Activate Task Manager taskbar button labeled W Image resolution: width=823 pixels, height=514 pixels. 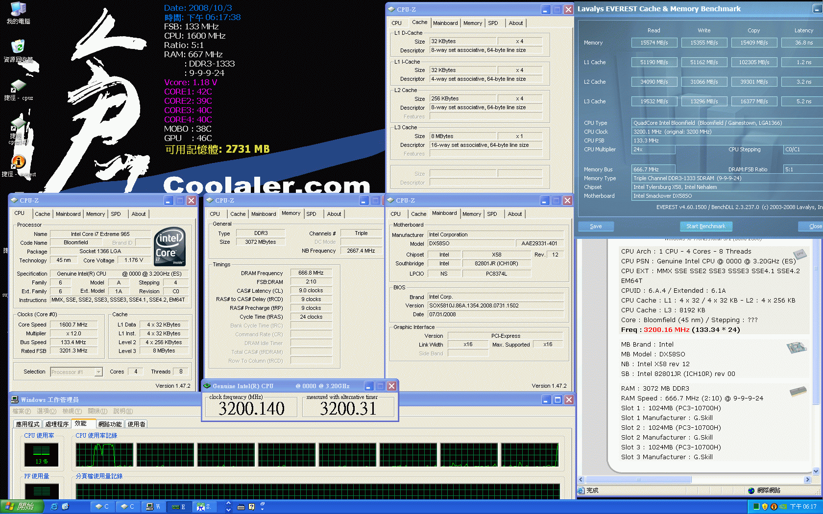153,507
